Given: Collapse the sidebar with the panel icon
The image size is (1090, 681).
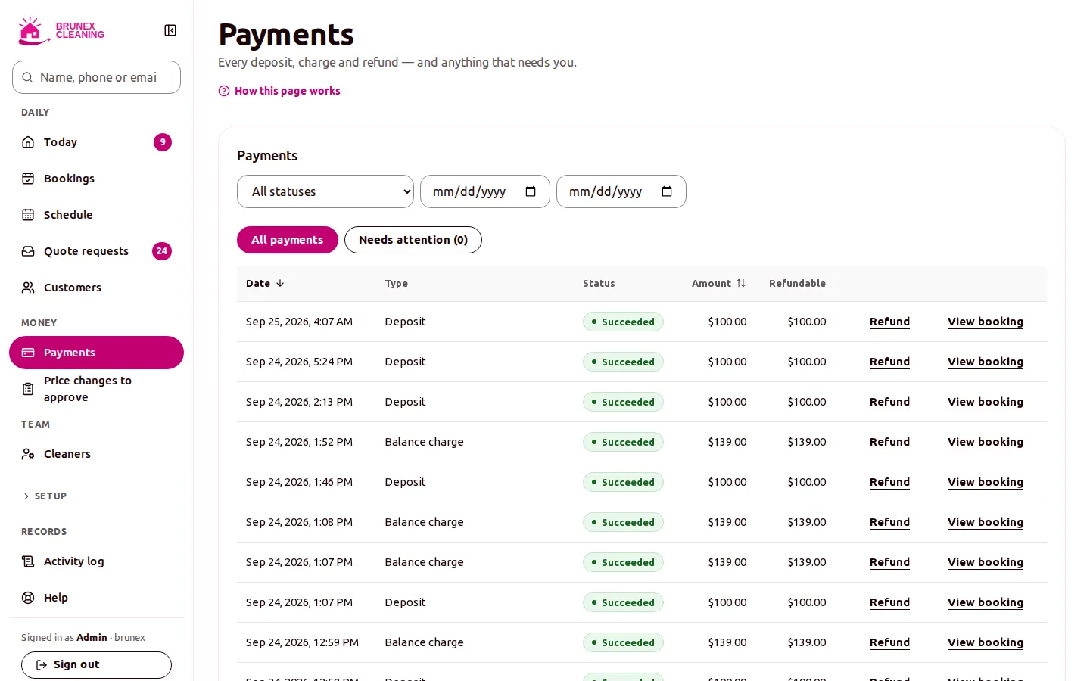Looking at the screenshot, I should [170, 30].
